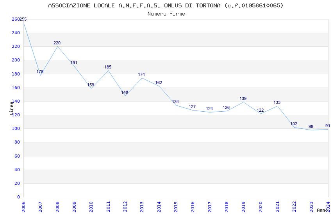Viewport: 332px width, 214px height.
Task: Click the y-axis value 160
Action: click(x=16, y=88)
